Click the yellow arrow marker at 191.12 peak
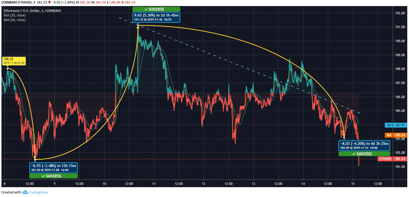The image size is (409, 197). coord(138,26)
